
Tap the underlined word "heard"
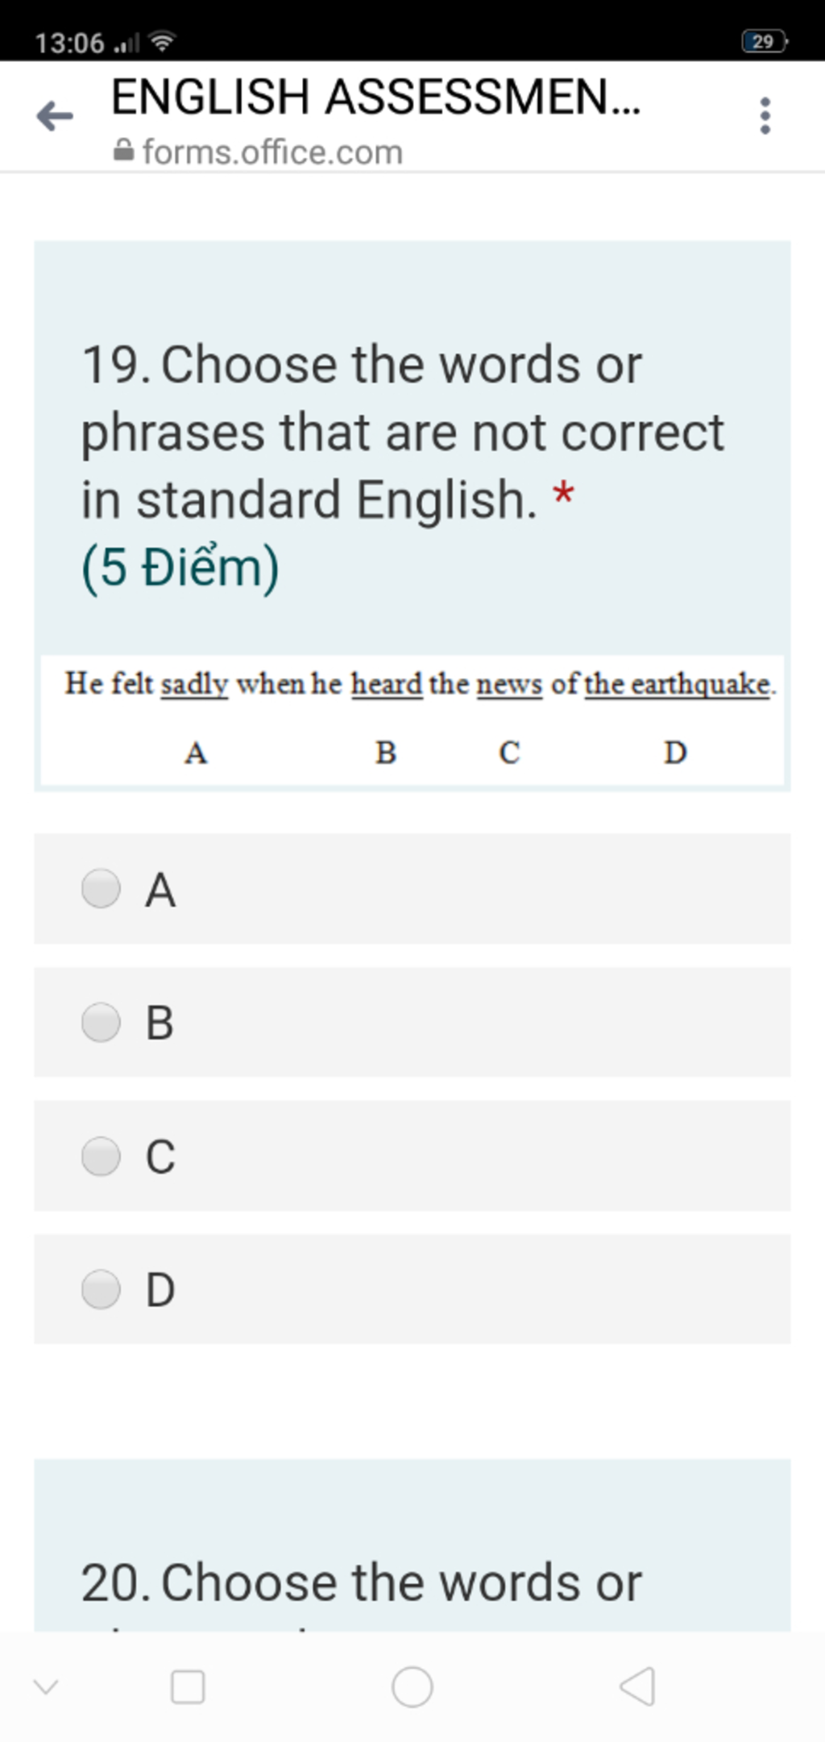(x=387, y=684)
